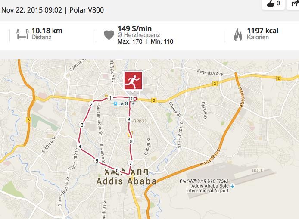Click the calories flame icon
Screen dimensions: 299x219
click(238, 34)
